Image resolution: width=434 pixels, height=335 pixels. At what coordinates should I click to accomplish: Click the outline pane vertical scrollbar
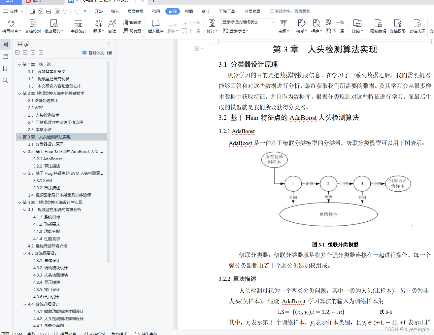108,162
